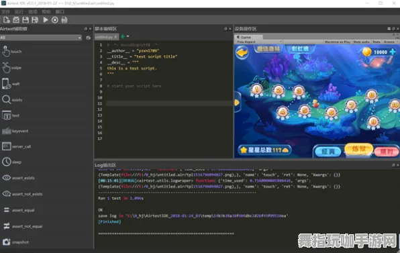Select the sleep command
The image size is (400, 253).
point(11,162)
